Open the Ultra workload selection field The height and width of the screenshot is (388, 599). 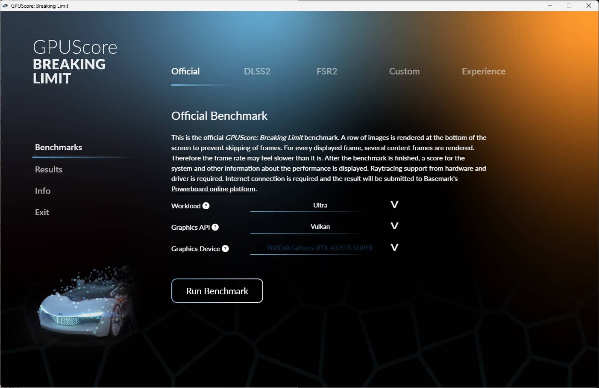point(320,205)
